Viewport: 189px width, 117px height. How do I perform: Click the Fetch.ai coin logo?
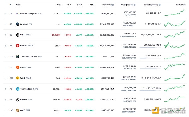click(18, 24)
